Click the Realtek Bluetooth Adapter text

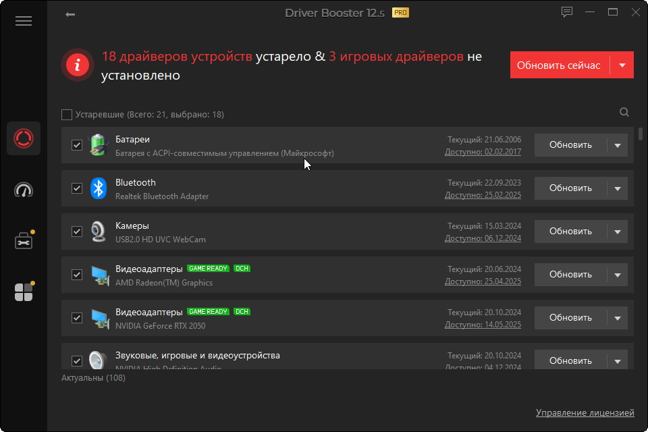(x=162, y=196)
